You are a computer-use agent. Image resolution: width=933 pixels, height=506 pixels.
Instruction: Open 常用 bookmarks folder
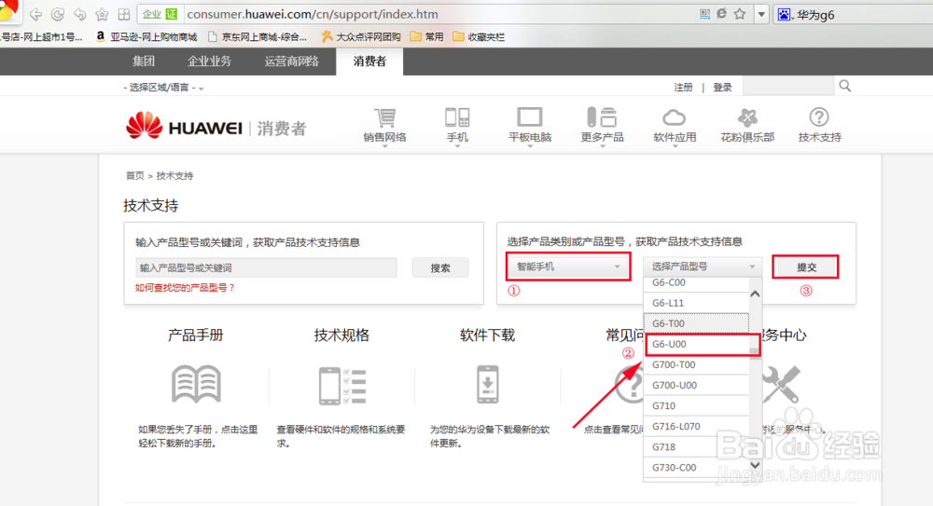coord(426,37)
